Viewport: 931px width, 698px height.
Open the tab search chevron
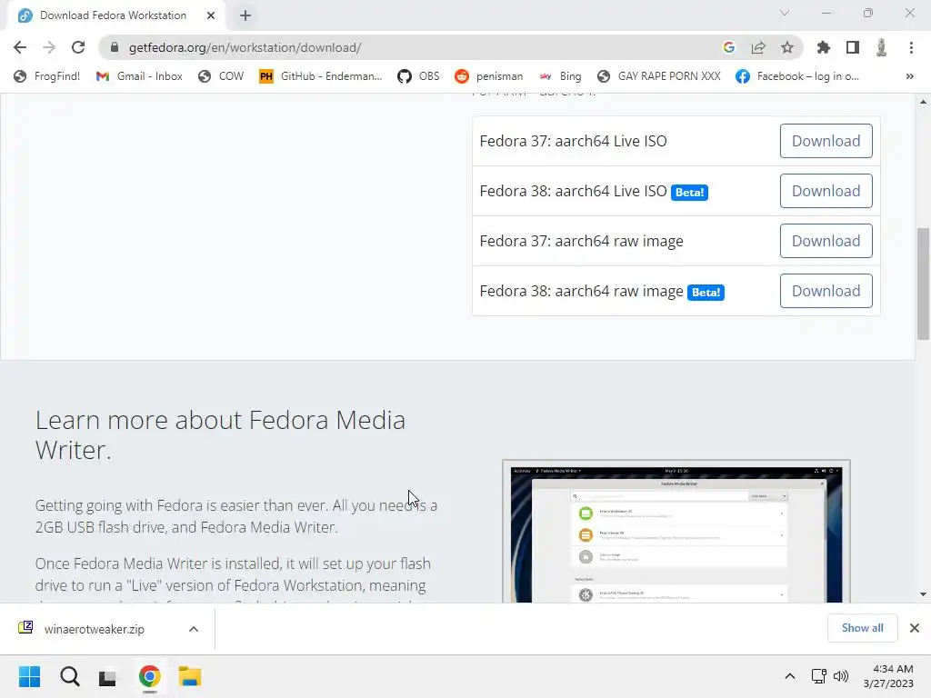785,13
